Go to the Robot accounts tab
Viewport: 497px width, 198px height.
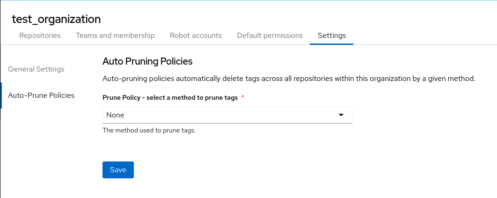(196, 35)
